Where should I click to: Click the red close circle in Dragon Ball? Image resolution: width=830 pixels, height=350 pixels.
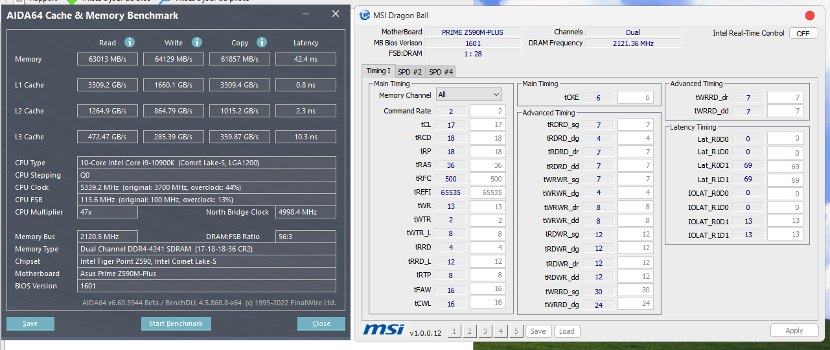pyautogui.click(x=810, y=16)
